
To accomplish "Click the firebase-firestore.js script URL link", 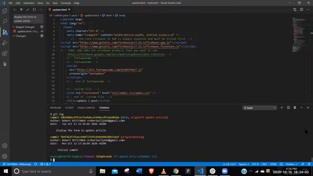I will (x=130, y=46).
